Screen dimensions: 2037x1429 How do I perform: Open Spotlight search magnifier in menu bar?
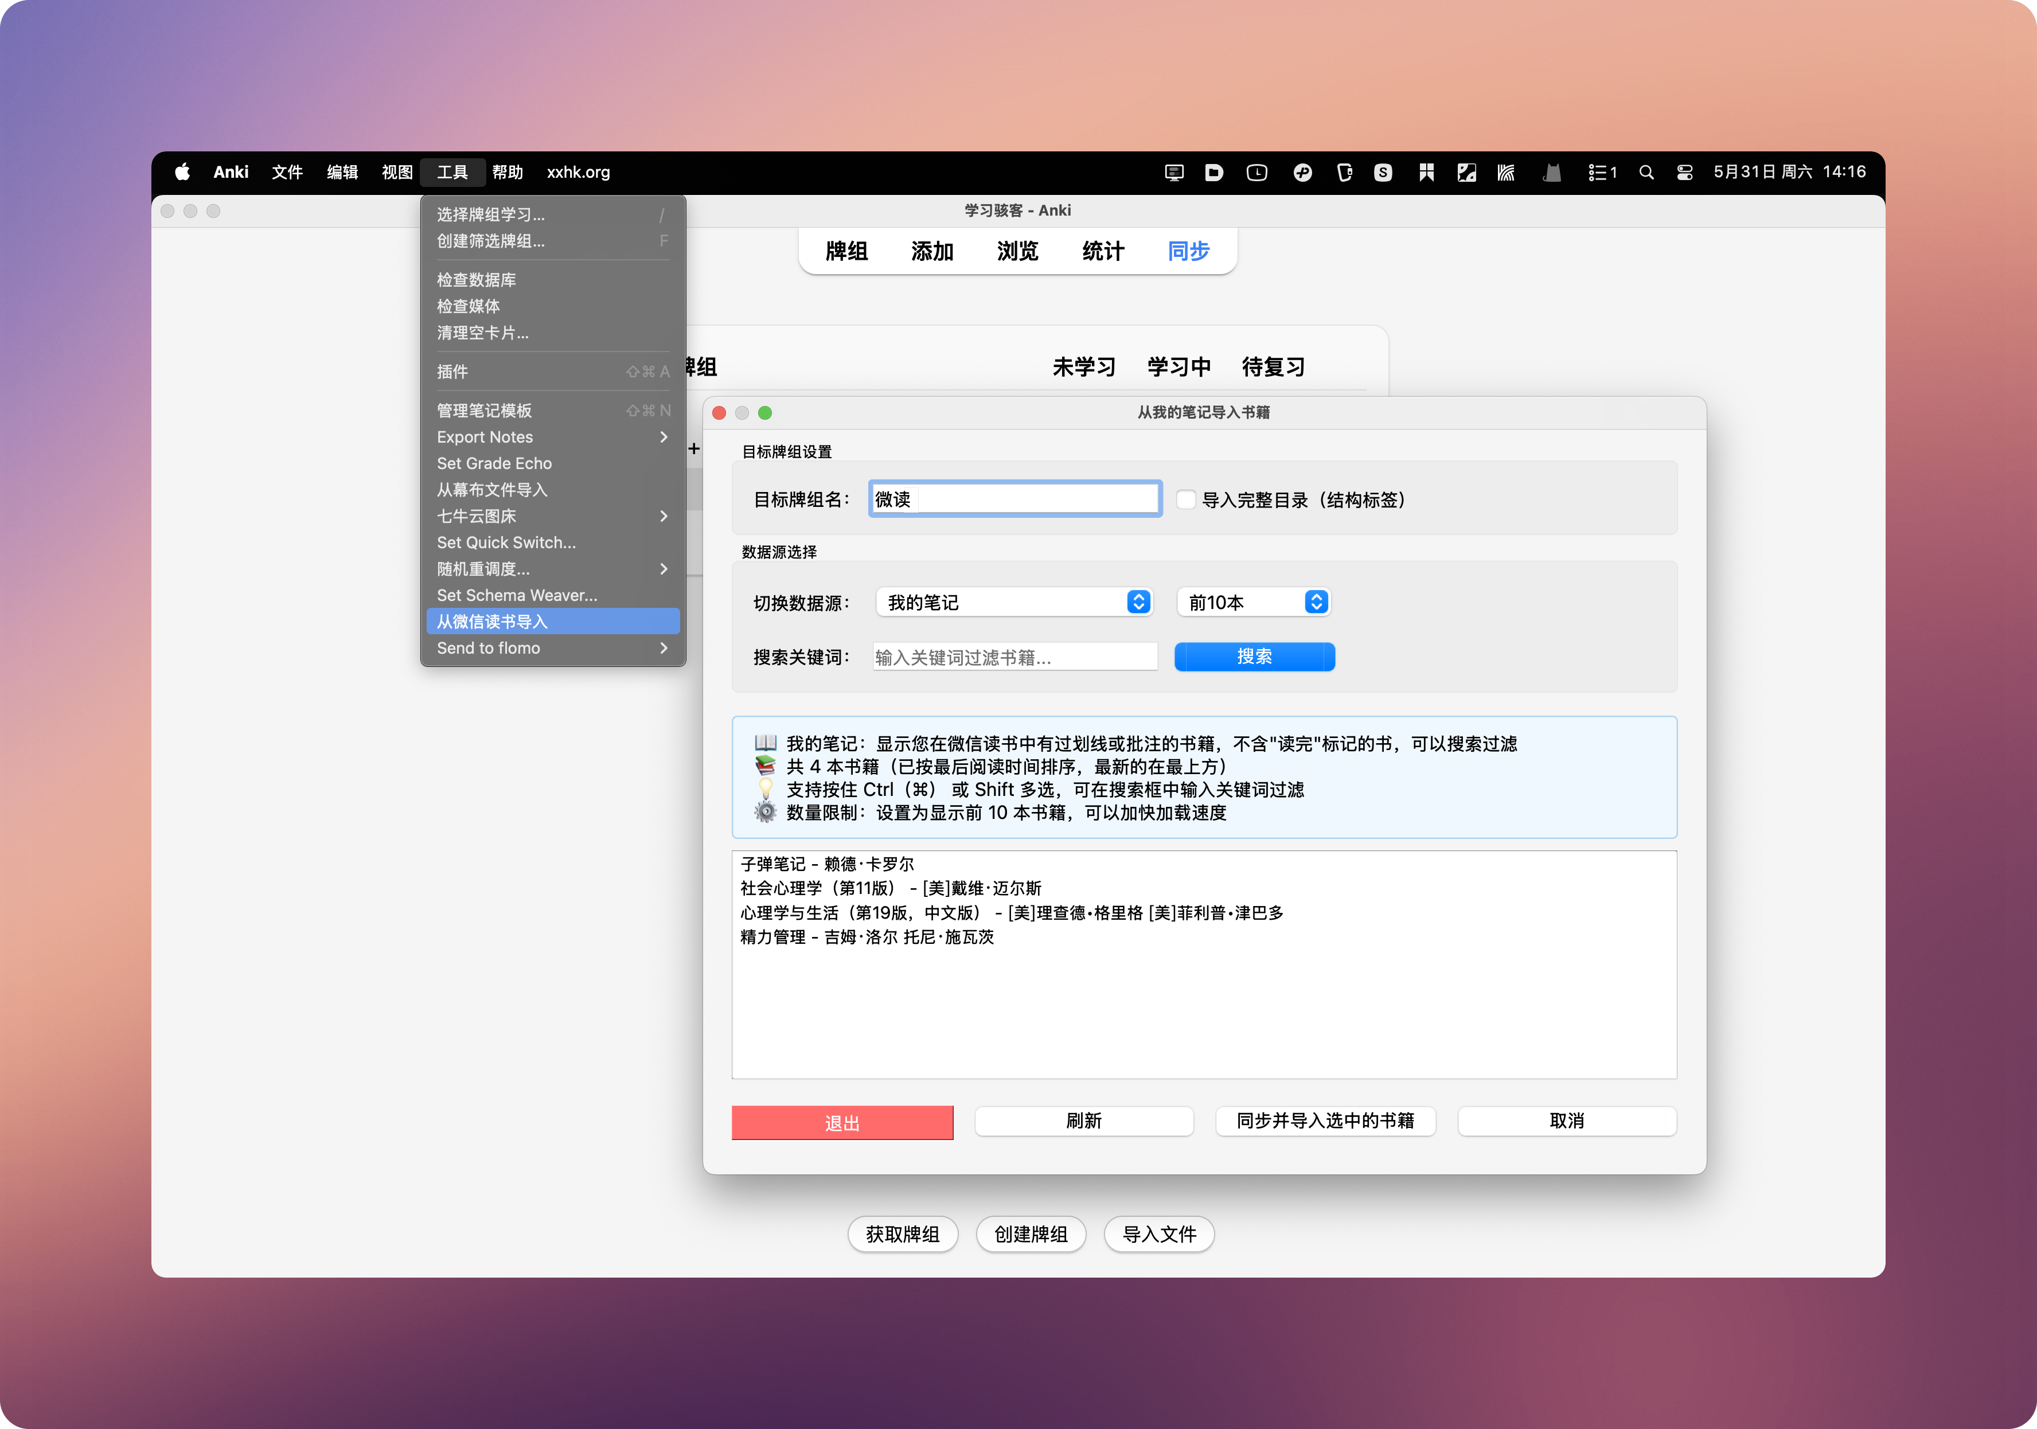[x=1646, y=172]
